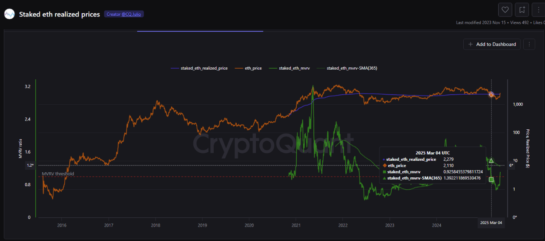Select the orange eth_price diamond marker
545x241 pixels.
click(x=491, y=95)
